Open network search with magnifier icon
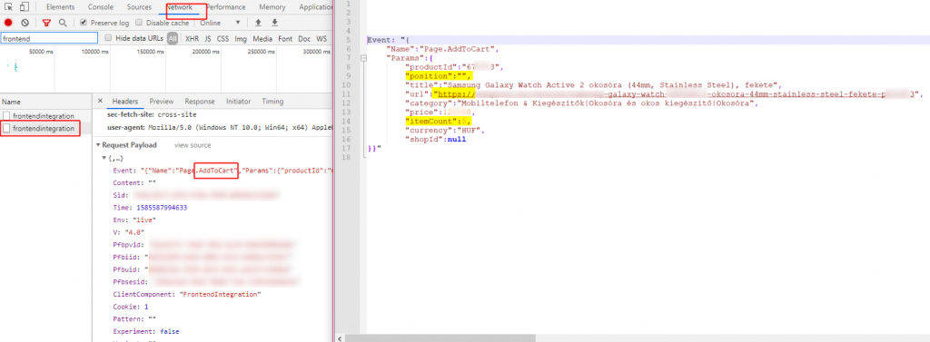 (63, 23)
